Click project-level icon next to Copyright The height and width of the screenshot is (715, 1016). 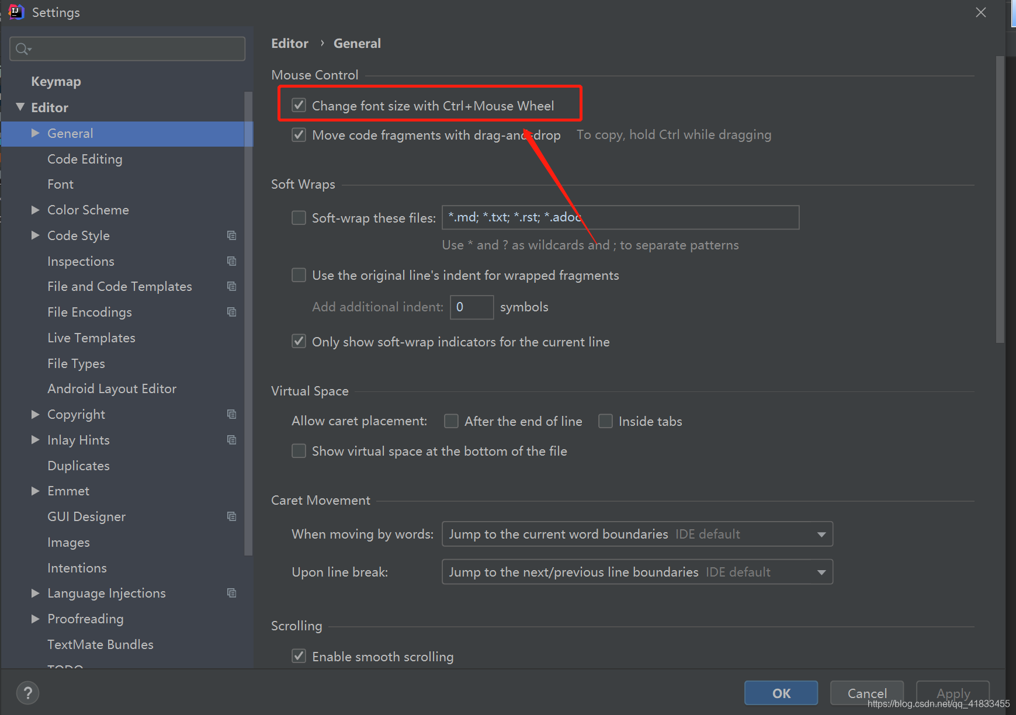231,414
